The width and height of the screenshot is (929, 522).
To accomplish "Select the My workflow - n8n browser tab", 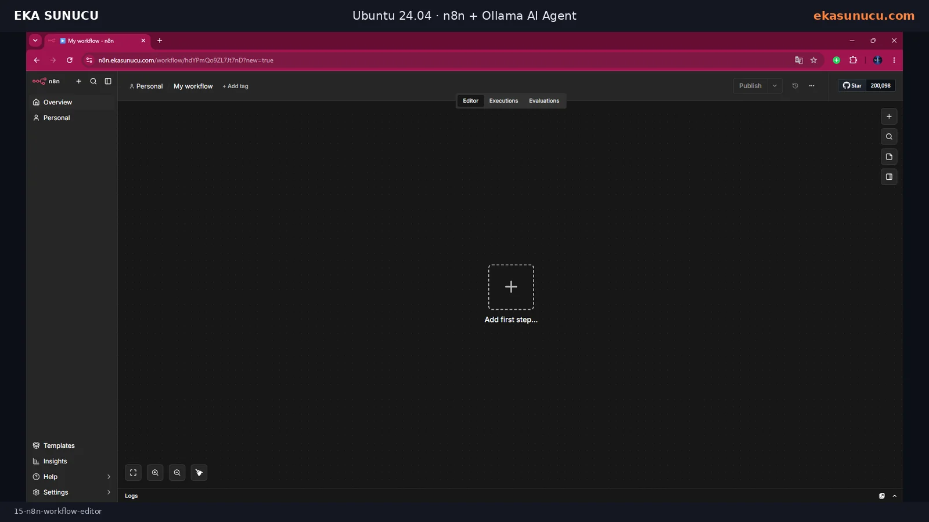I will pos(98,41).
